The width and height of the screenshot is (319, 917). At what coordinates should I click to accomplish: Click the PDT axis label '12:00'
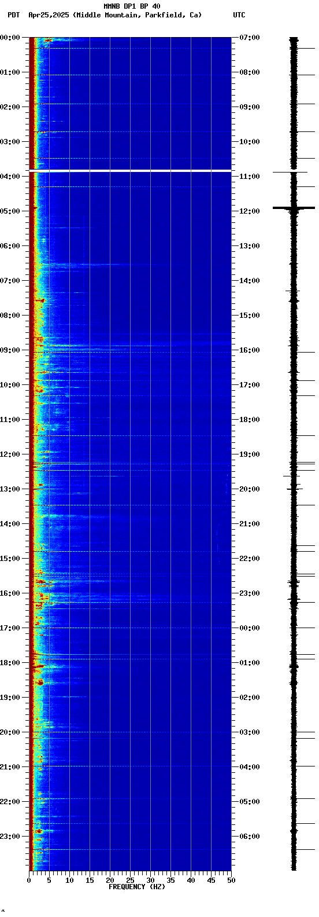(x=10, y=454)
